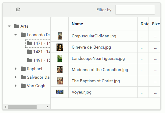The image size is (165, 113).
Task: Click the date cell of CrepuscularOldMan.jpg
Action: click(143, 36)
